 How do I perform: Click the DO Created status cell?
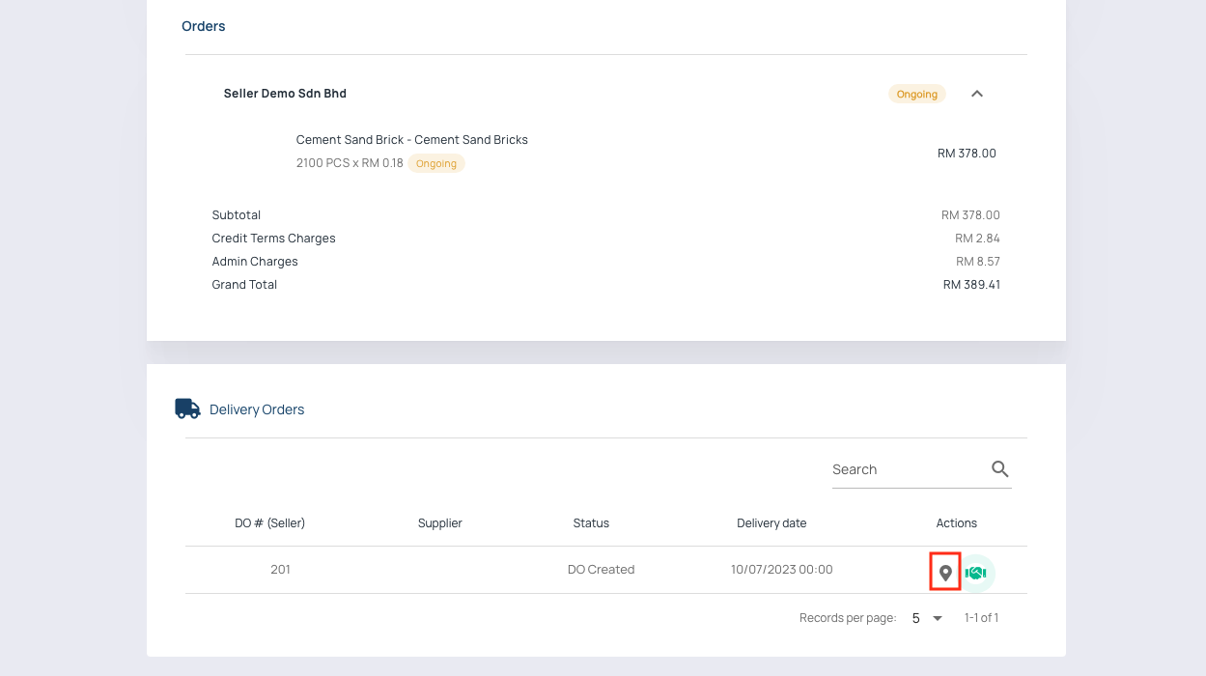(x=601, y=570)
